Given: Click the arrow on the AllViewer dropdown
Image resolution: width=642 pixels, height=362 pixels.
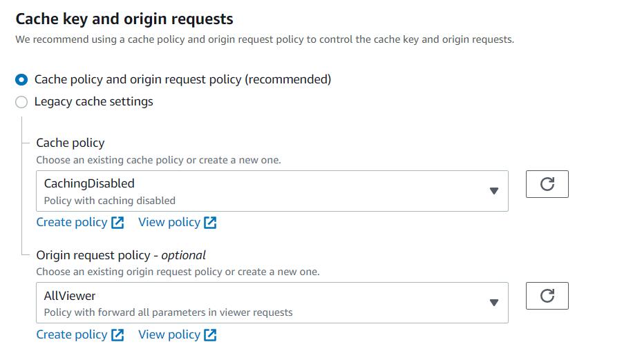Looking at the screenshot, I should coord(493,303).
